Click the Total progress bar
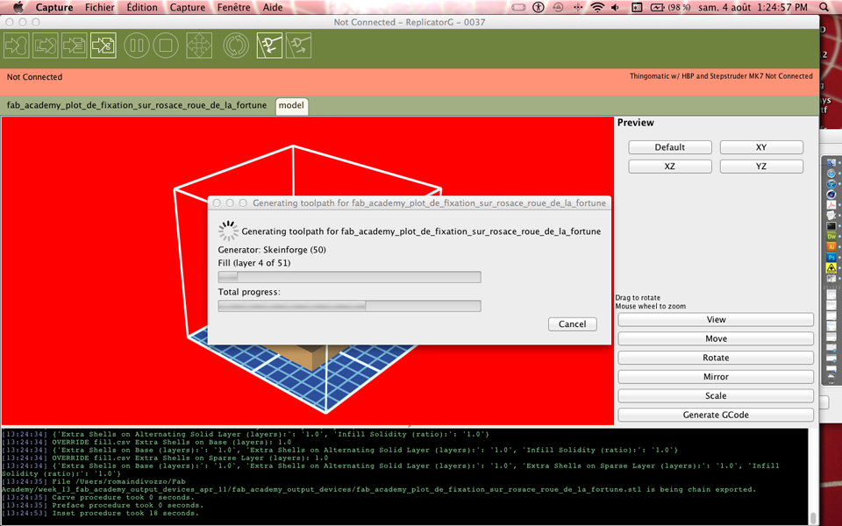This screenshot has width=842, height=526. click(350, 306)
